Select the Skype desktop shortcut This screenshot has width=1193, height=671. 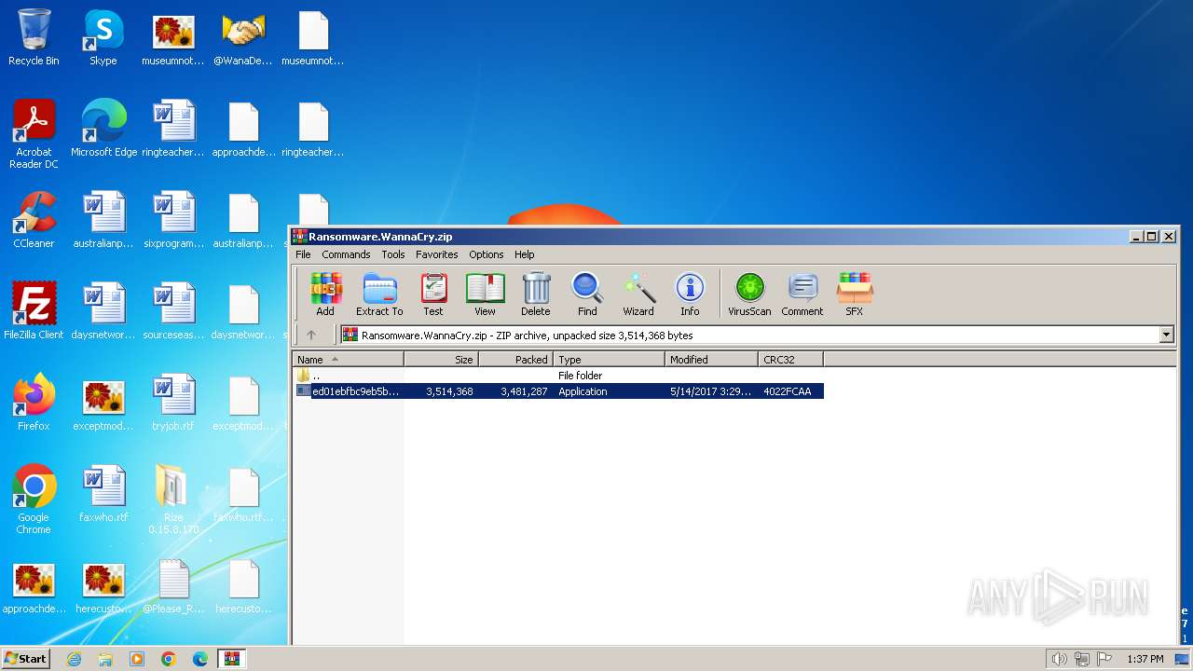pos(103,37)
